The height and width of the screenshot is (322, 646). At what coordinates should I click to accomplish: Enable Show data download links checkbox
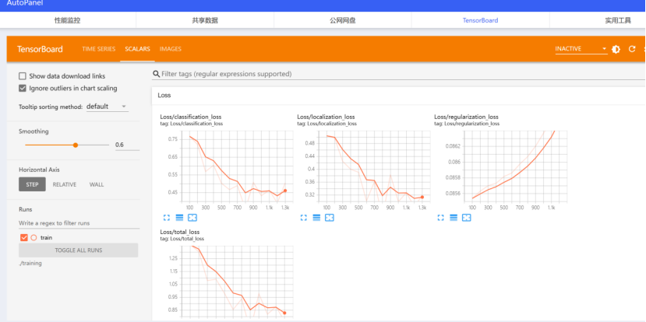click(23, 76)
